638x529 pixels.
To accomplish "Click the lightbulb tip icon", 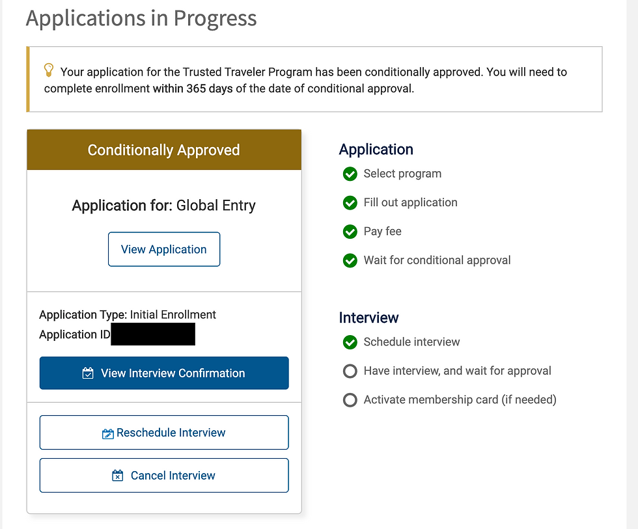I will pyautogui.click(x=49, y=70).
